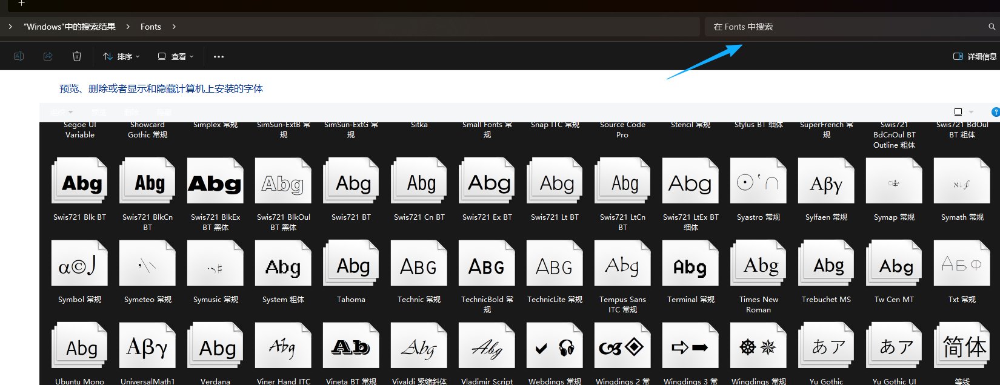This screenshot has height=385, width=1000.
Task: Click Fonts in the breadcrumb path
Action: point(150,27)
